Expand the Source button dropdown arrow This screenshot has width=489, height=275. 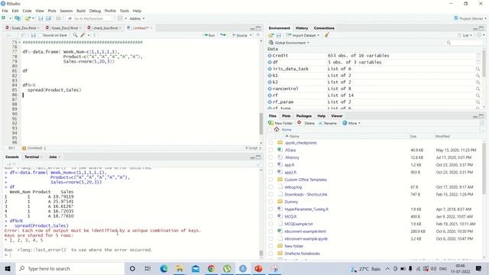click(x=251, y=35)
